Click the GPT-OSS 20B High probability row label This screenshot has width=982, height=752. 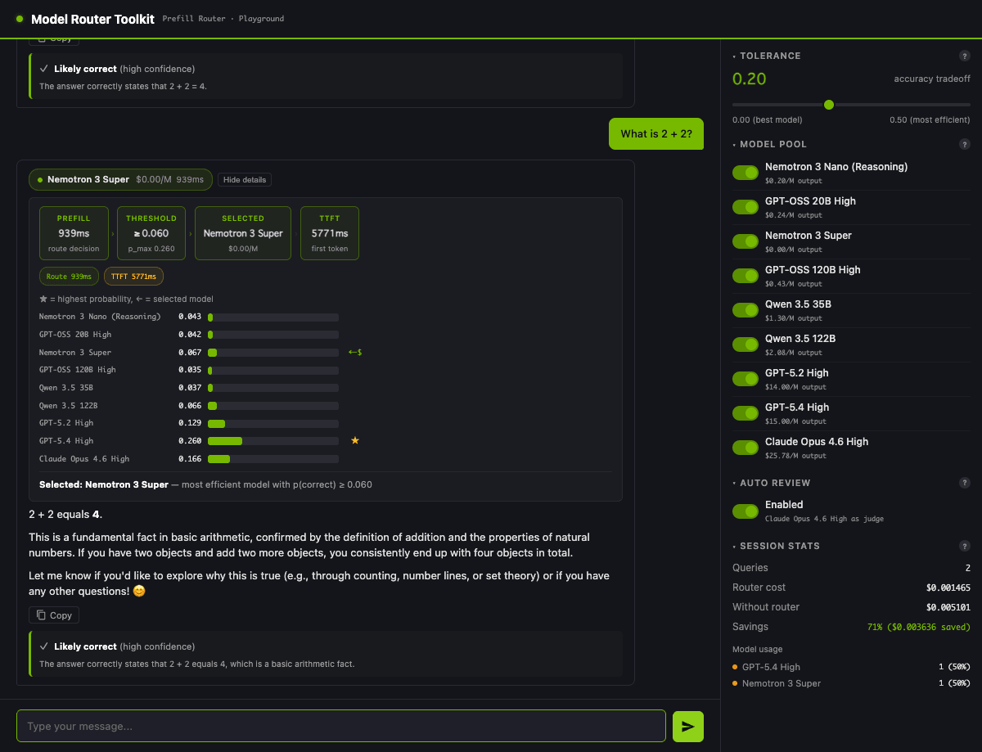pyautogui.click(x=75, y=335)
